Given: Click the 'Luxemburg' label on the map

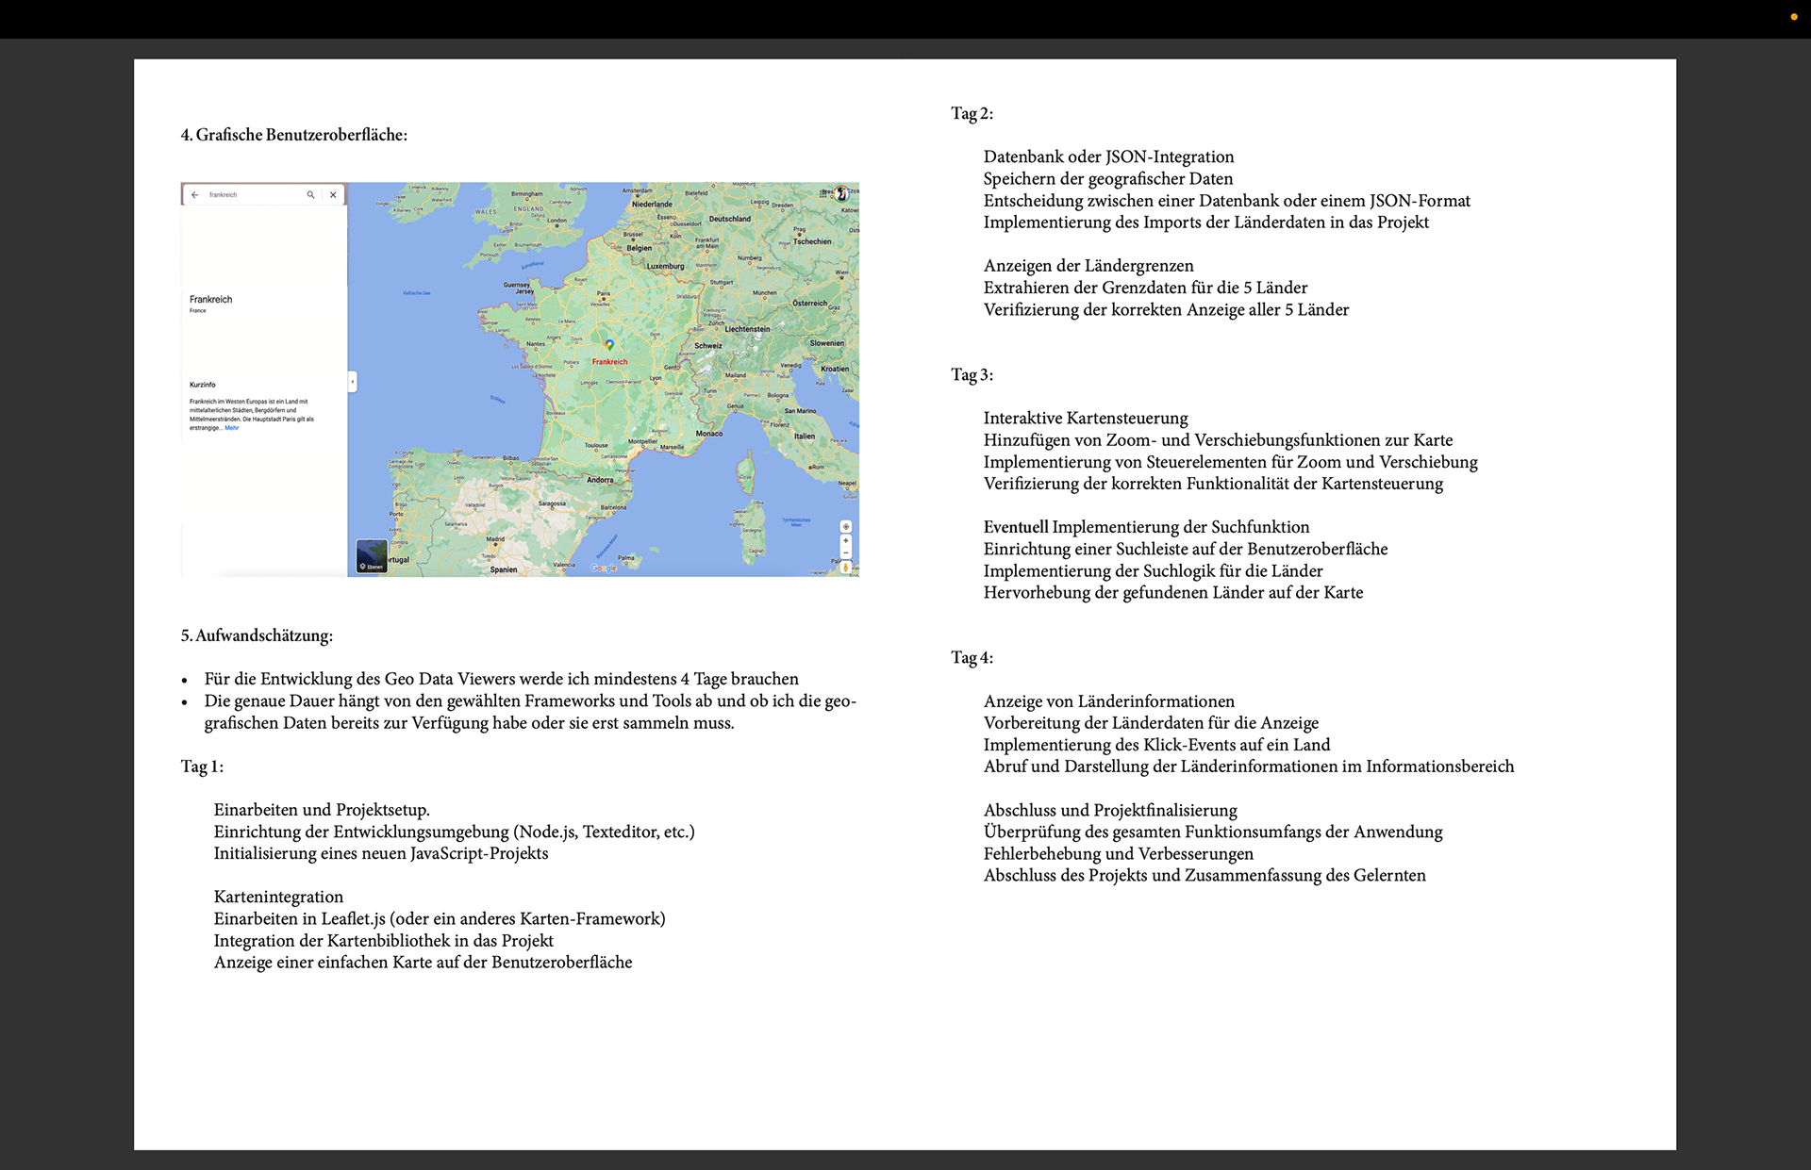Looking at the screenshot, I should pyautogui.click(x=666, y=266).
